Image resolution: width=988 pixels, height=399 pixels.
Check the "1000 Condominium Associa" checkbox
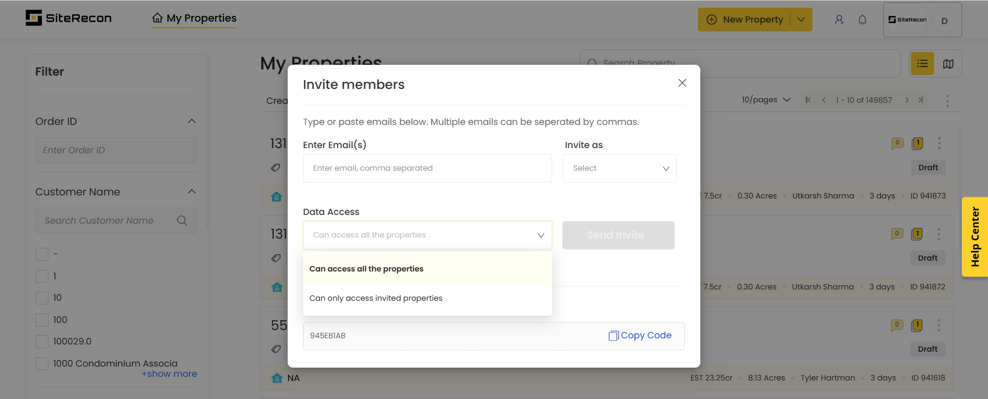tap(42, 364)
